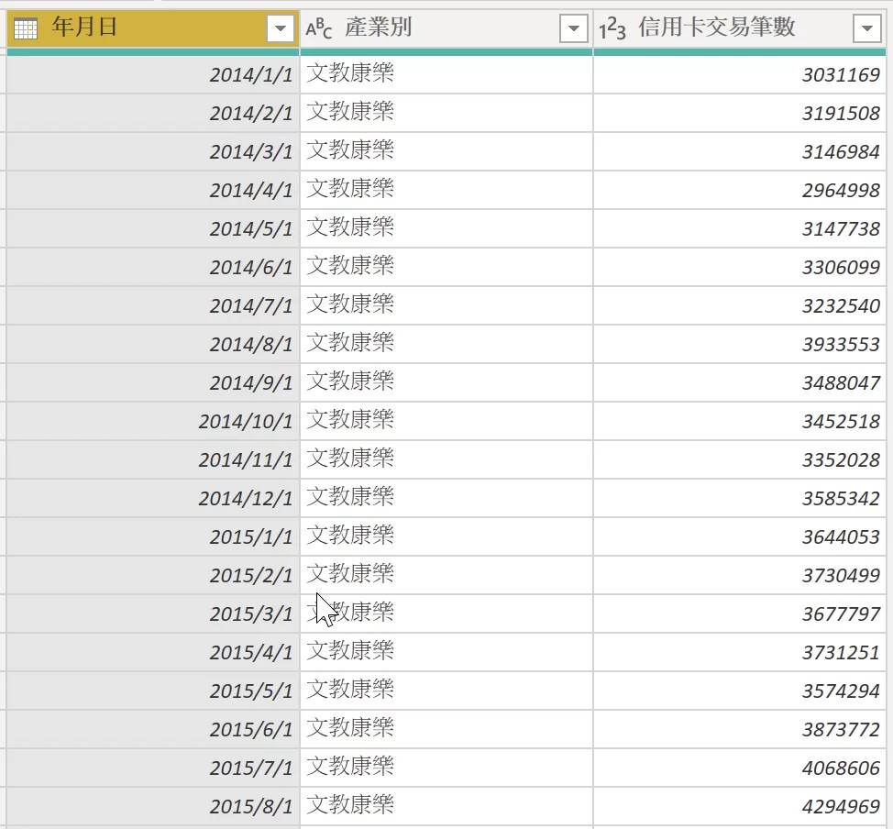The height and width of the screenshot is (829, 893).
Task: Click transaction count 3731251
Action: point(740,652)
